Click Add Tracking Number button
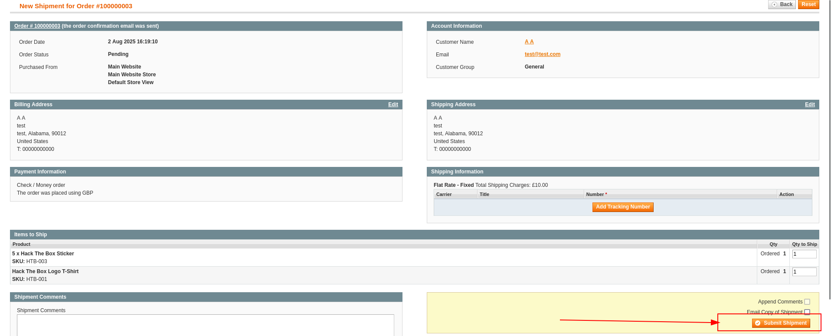The width and height of the screenshot is (831, 336). 623,207
